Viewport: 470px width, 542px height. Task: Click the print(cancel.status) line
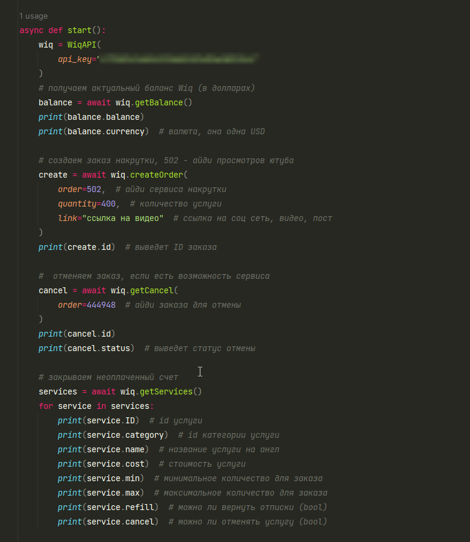coord(86,349)
